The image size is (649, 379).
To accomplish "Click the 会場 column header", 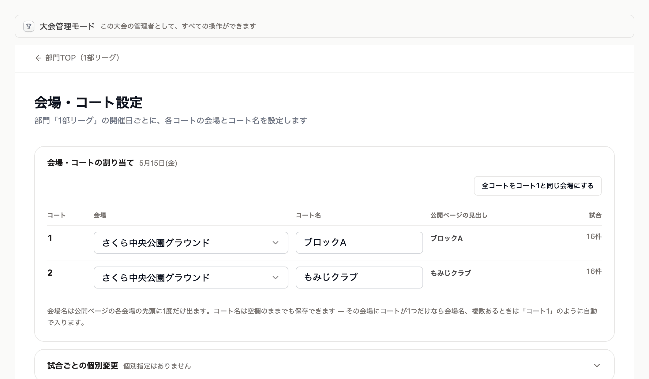I will 100,215.
